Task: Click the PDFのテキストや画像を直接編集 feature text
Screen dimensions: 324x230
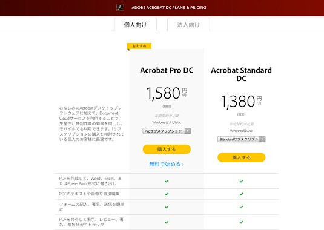Action: click(89, 194)
